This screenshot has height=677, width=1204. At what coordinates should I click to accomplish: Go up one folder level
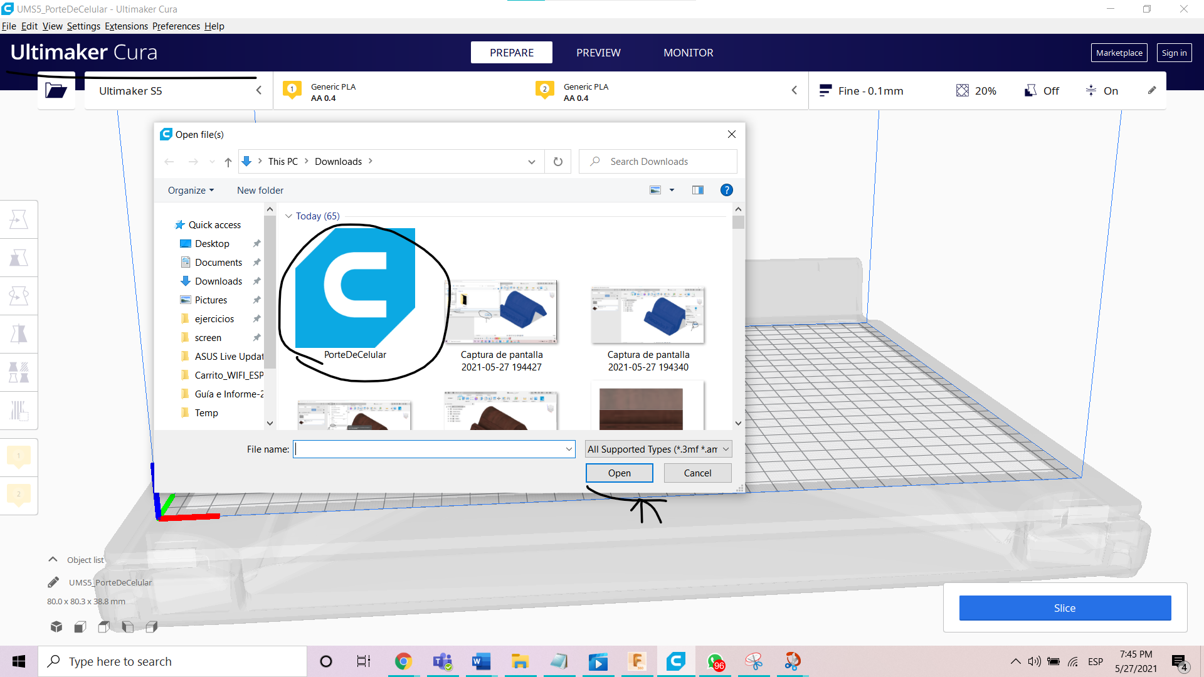[228, 162]
